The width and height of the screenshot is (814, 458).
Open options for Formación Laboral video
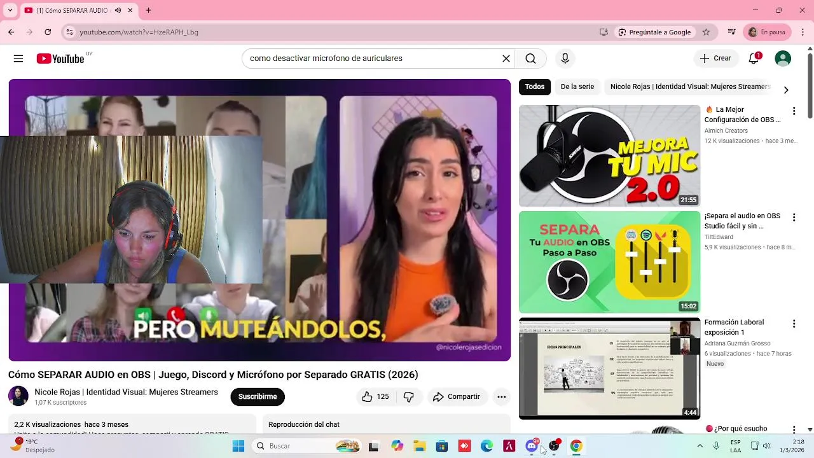click(x=794, y=323)
